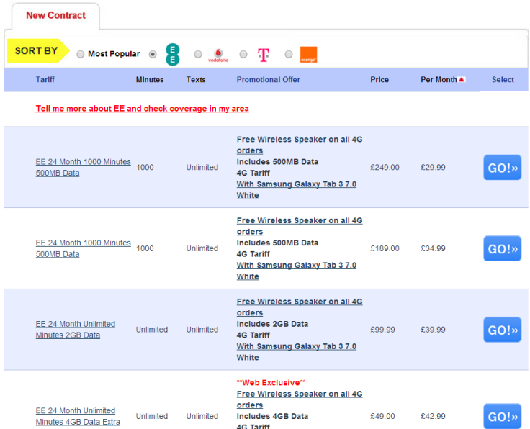
Task: Open Samsung Galaxy Tab link in £29.99 row
Action: click(297, 190)
